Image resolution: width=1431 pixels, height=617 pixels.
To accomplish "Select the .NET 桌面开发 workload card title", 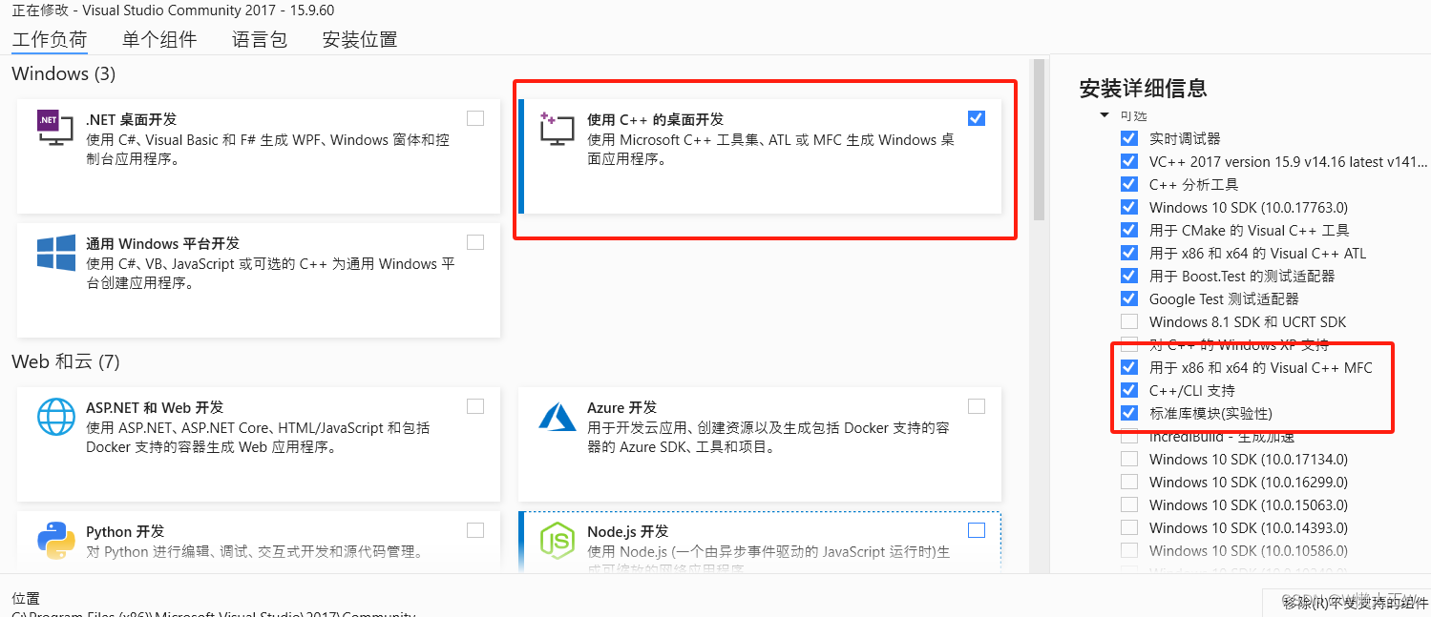I will click(x=131, y=119).
